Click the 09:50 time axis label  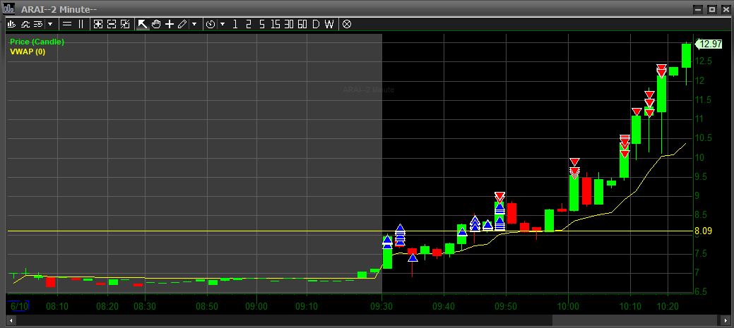(x=506, y=307)
